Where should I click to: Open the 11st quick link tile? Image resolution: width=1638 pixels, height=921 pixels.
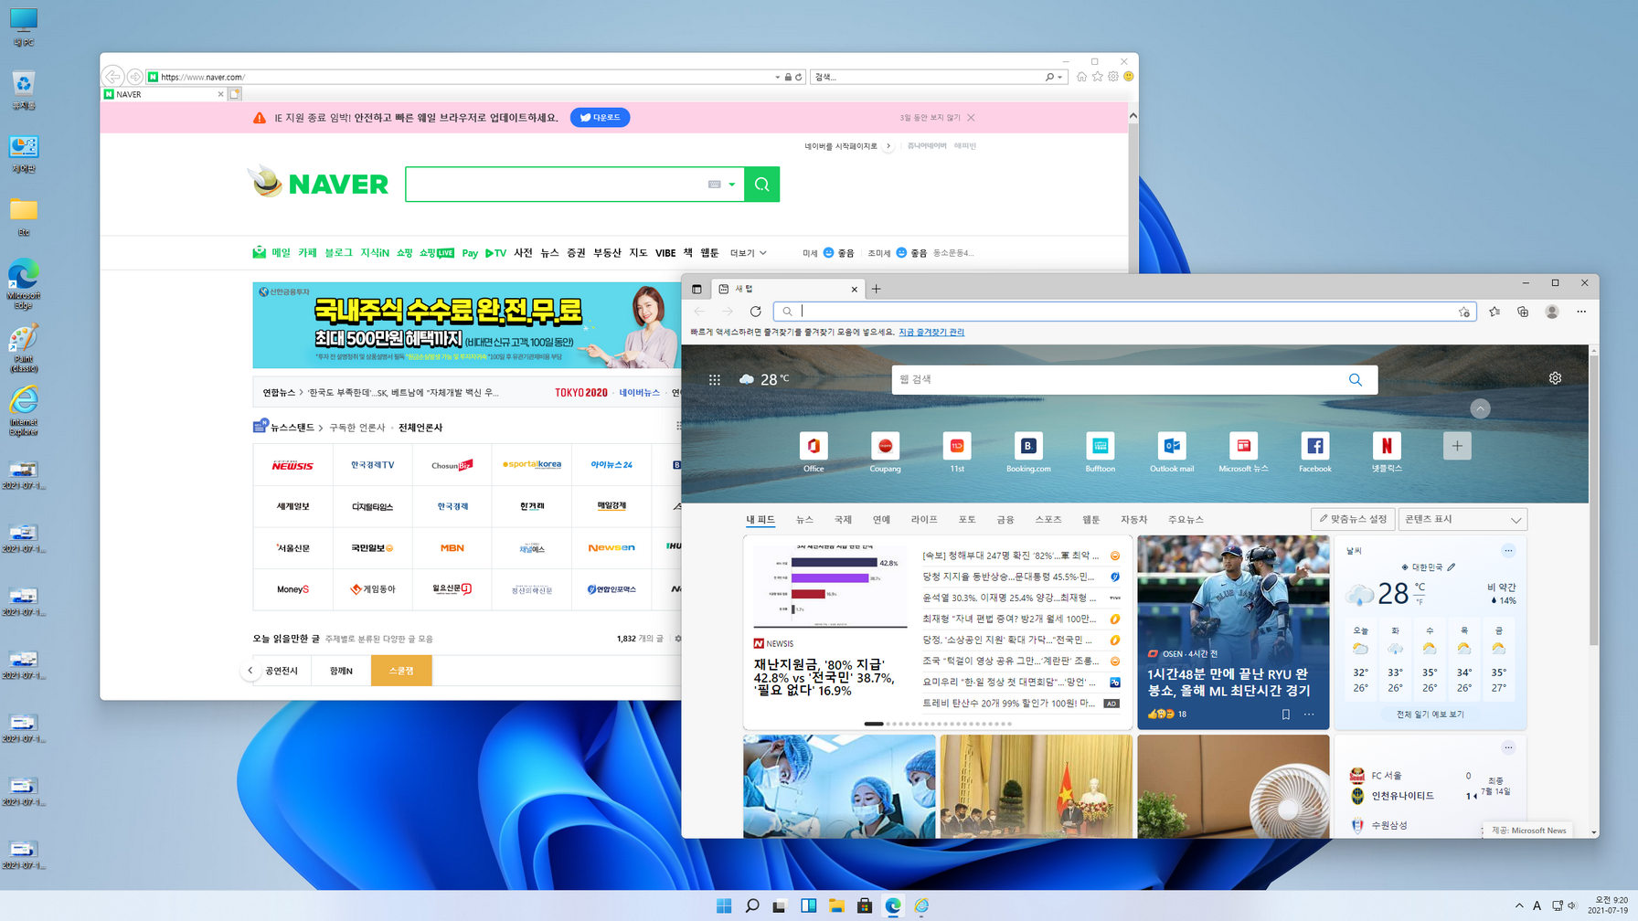pos(956,452)
